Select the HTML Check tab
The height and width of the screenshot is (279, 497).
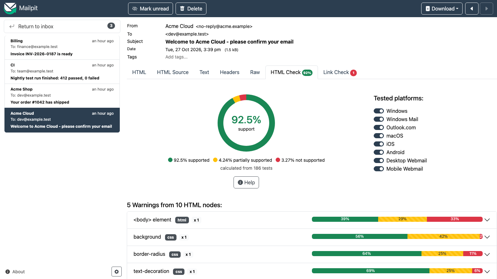[292, 72]
